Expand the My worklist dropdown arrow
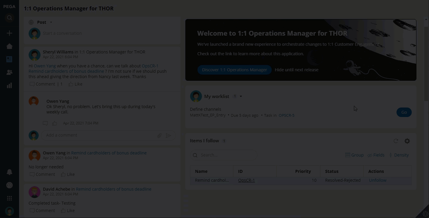 [x=241, y=97]
